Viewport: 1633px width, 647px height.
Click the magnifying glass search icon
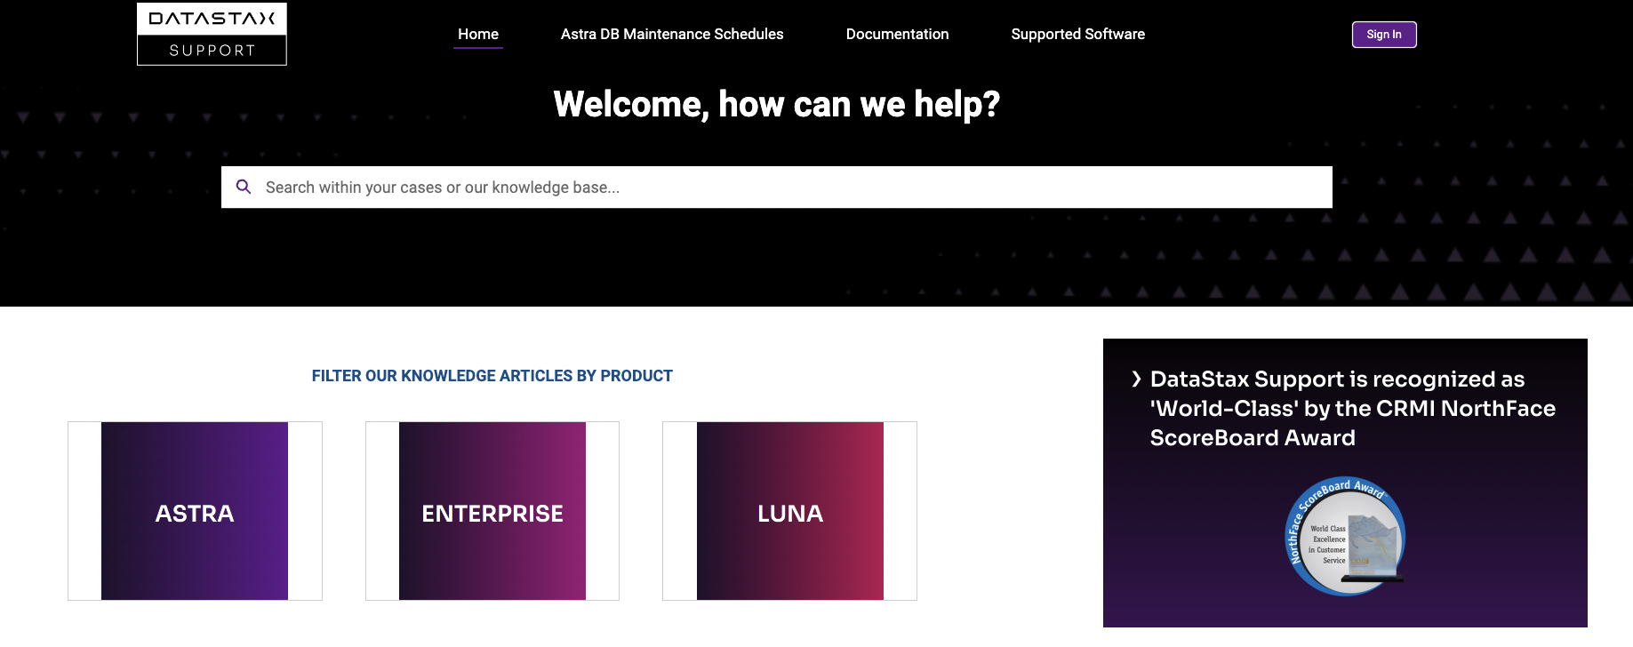pos(244,187)
